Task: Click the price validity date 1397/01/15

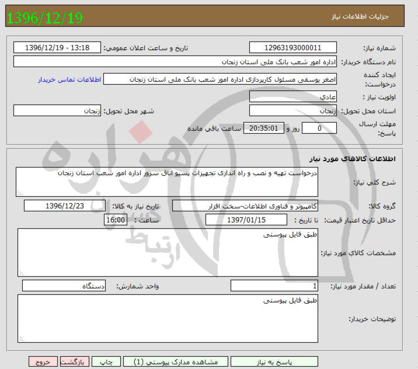Action: pos(246,220)
